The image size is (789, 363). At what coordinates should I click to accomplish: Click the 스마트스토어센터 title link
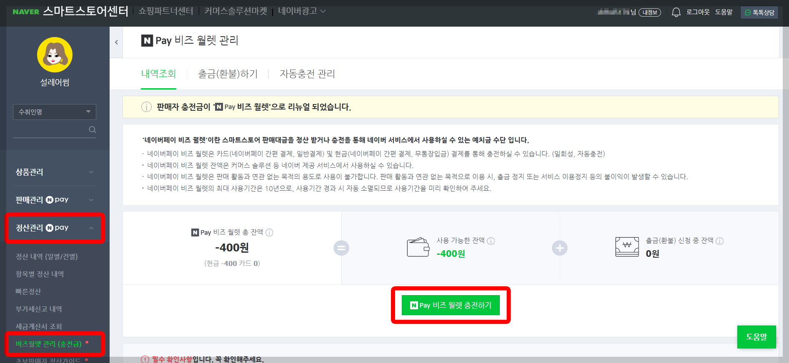coord(85,11)
